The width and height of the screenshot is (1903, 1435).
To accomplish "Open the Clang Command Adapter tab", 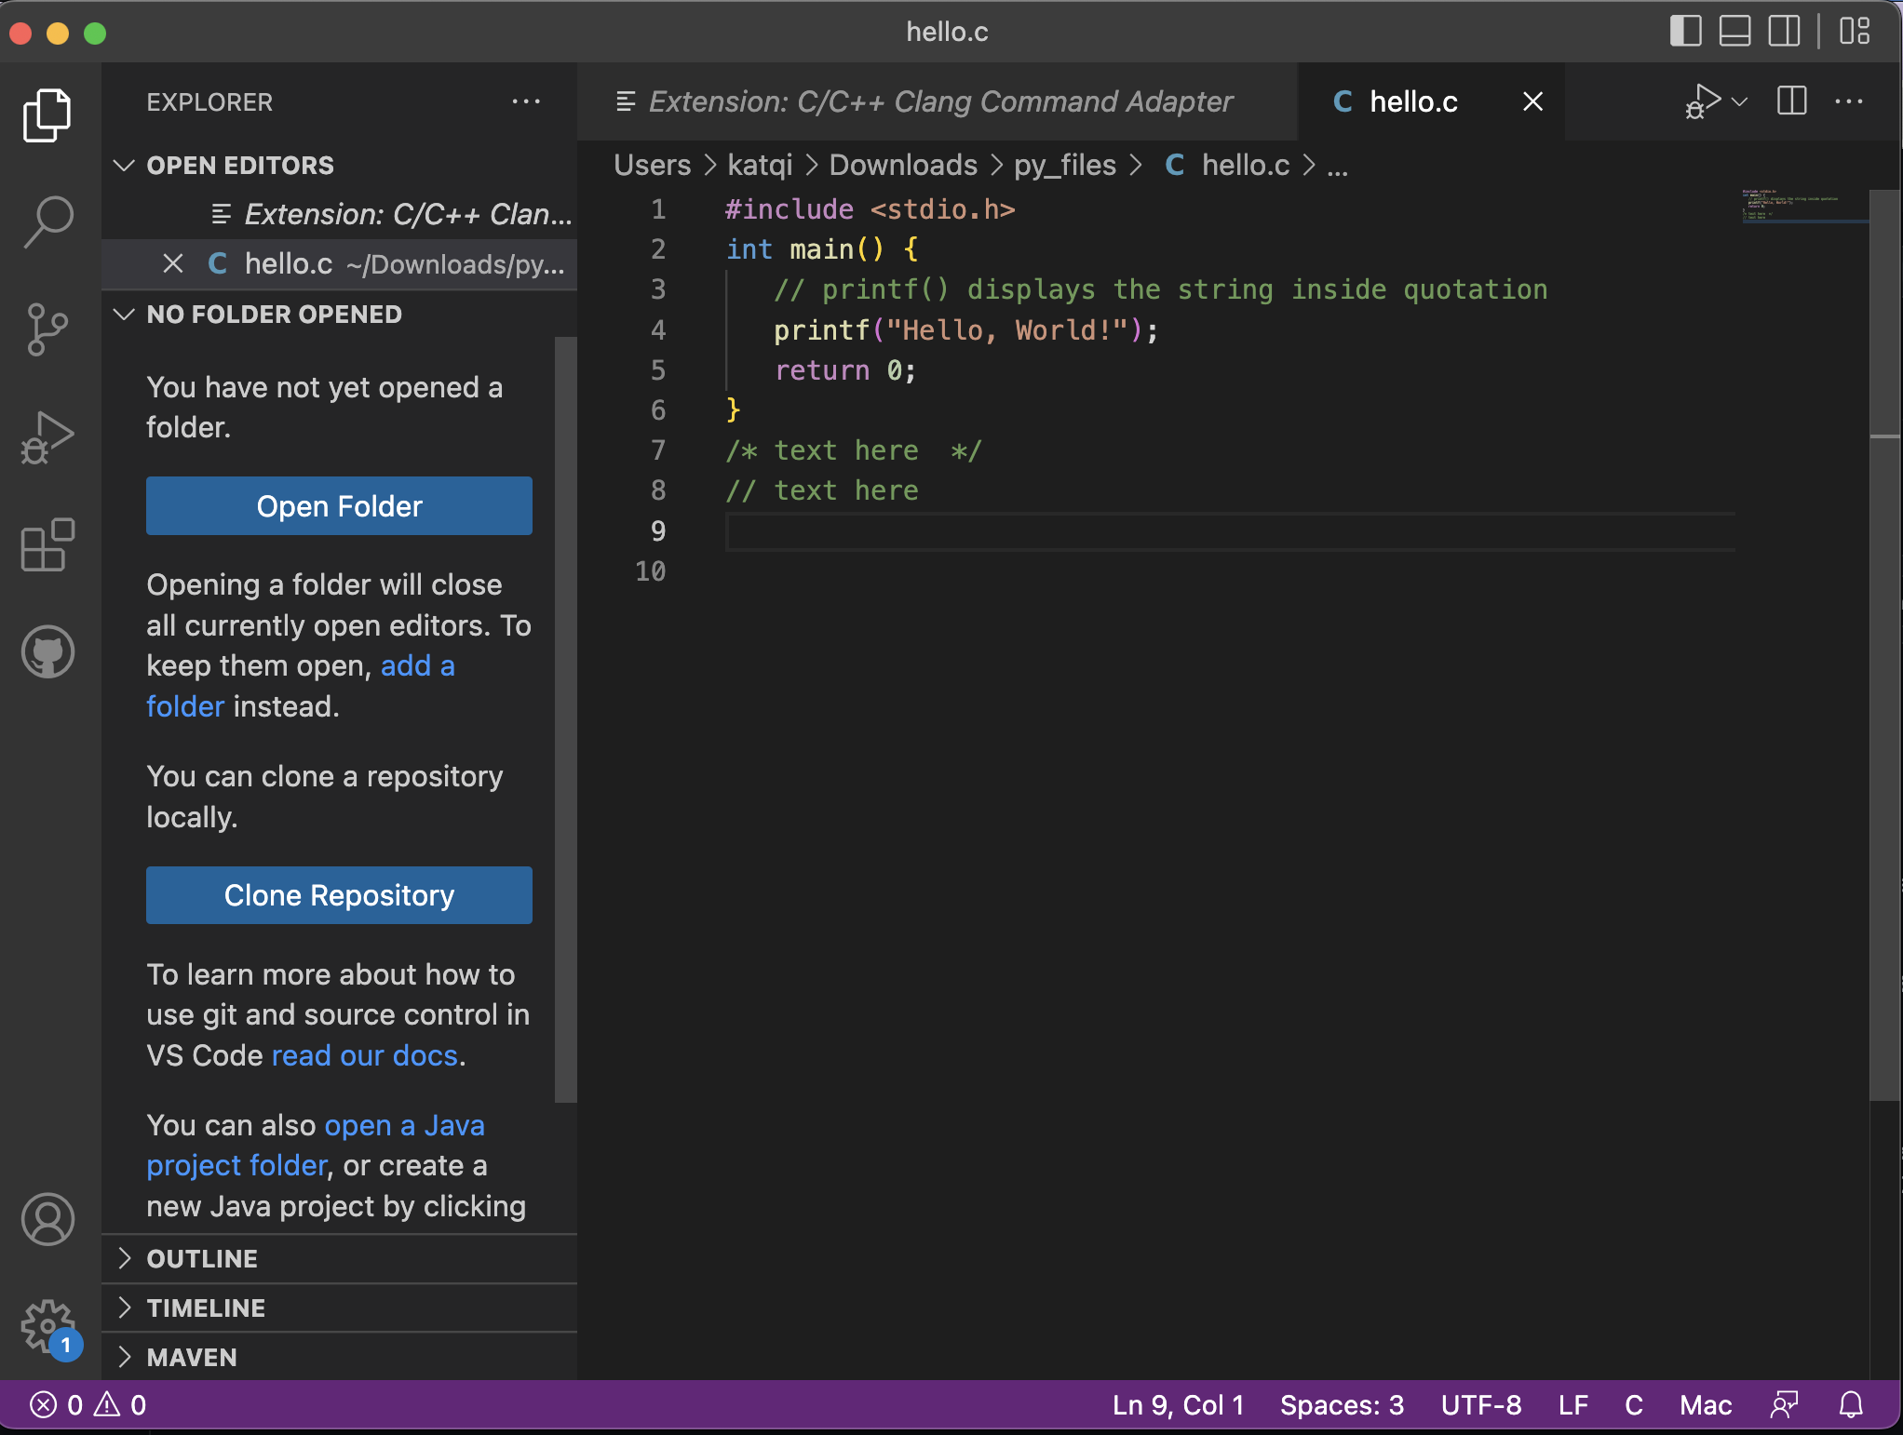I will click(x=940, y=101).
